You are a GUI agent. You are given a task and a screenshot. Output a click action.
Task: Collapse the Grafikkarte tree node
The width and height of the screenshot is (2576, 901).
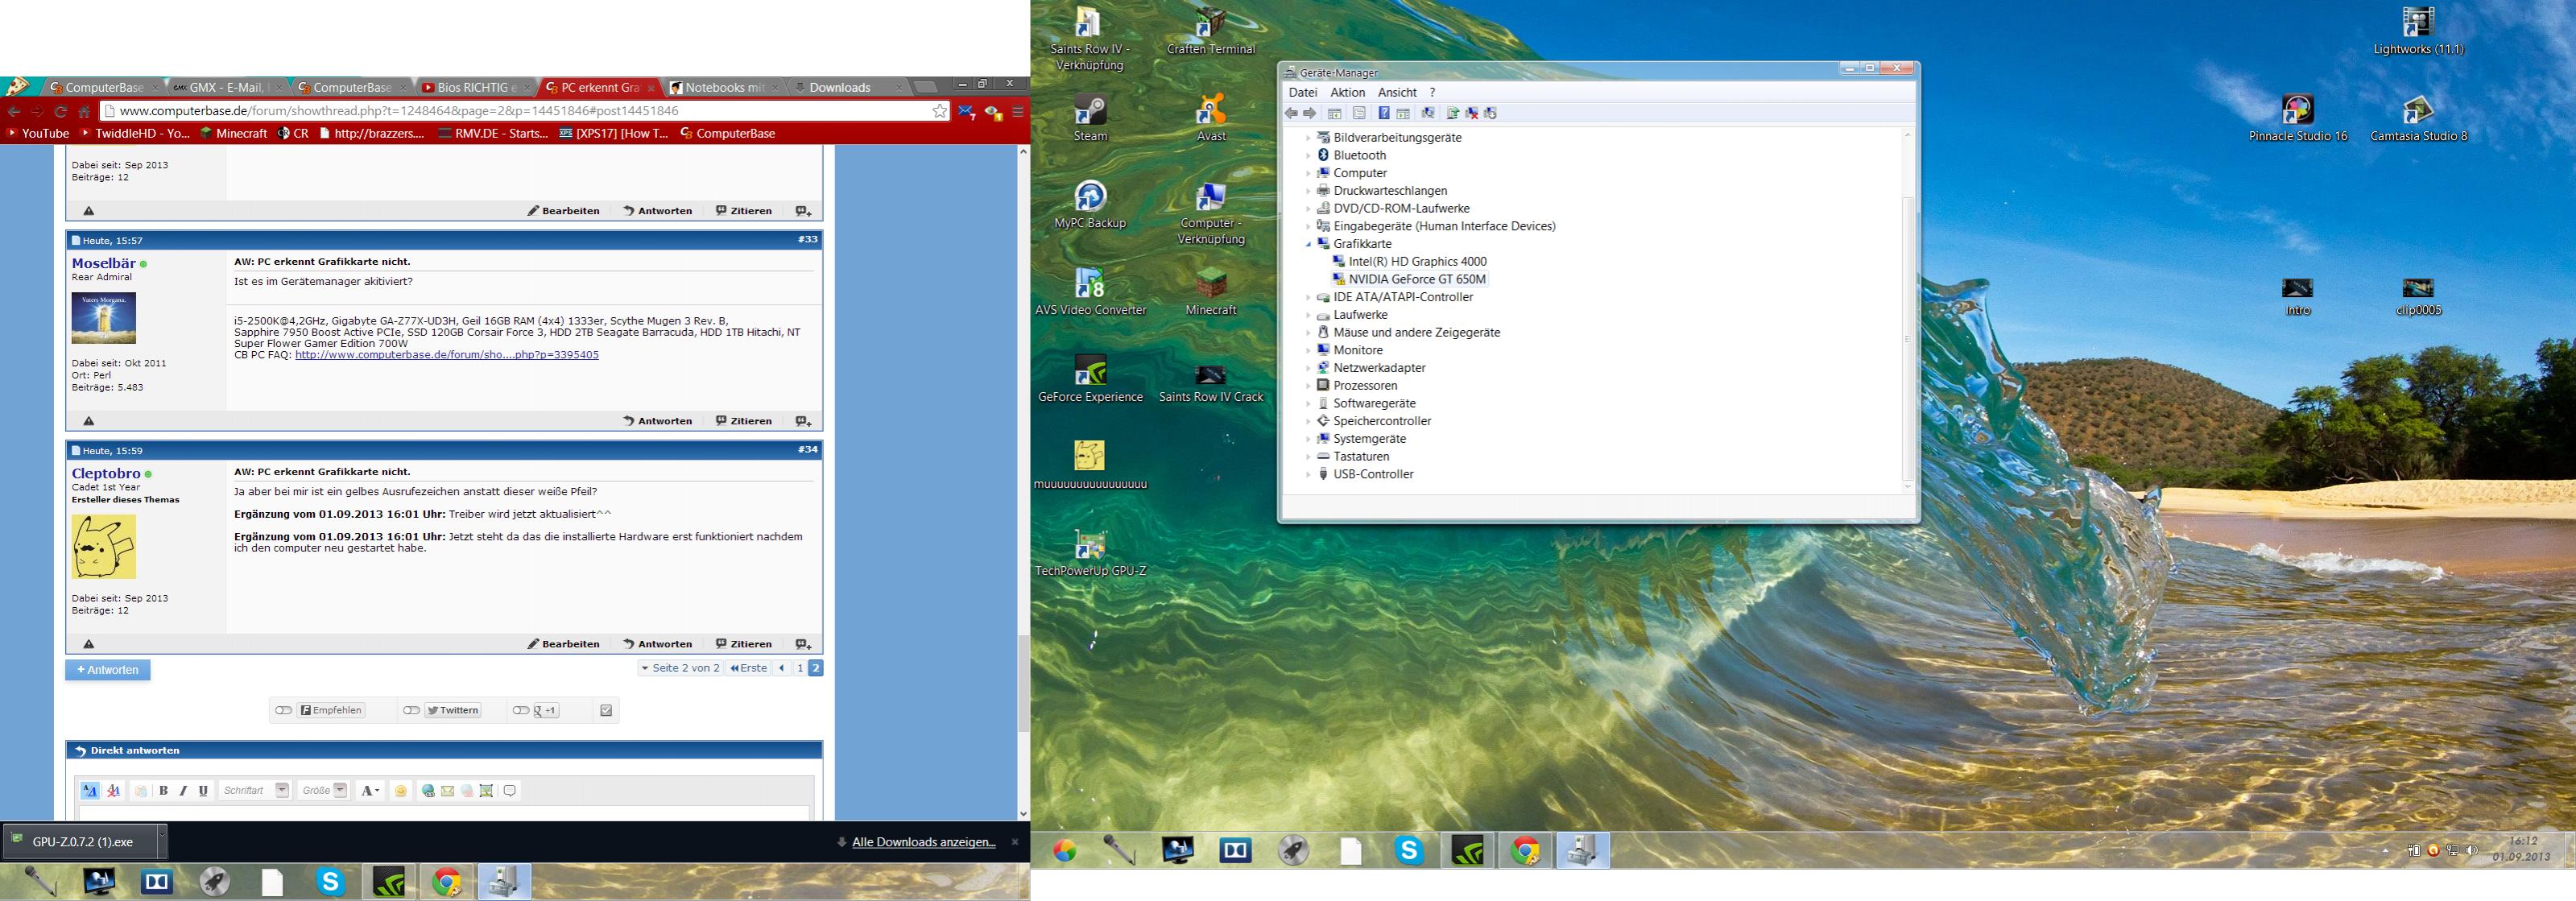tap(1308, 244)
